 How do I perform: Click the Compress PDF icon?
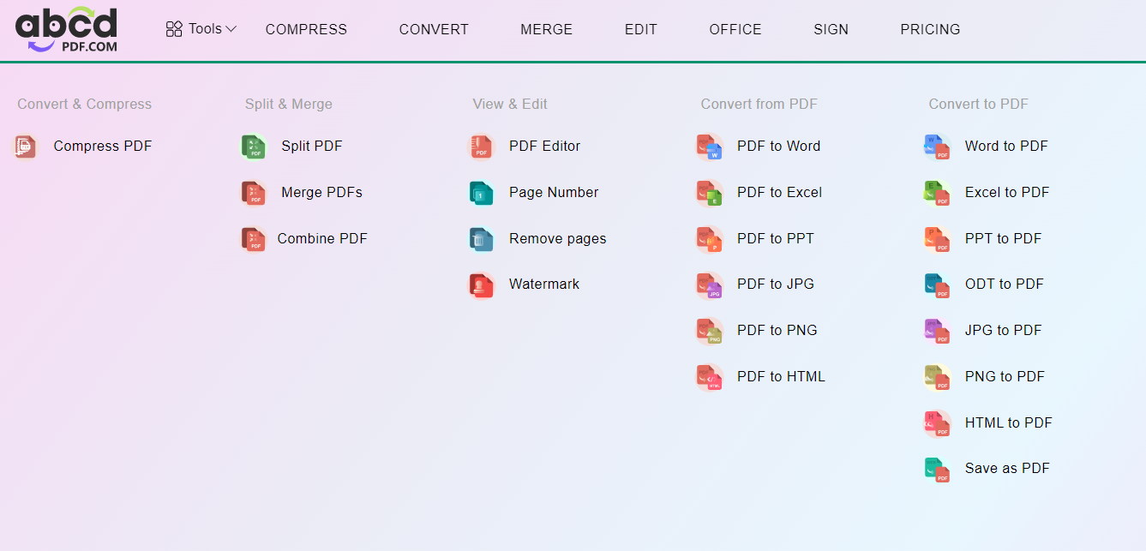(x=25, y=147)
